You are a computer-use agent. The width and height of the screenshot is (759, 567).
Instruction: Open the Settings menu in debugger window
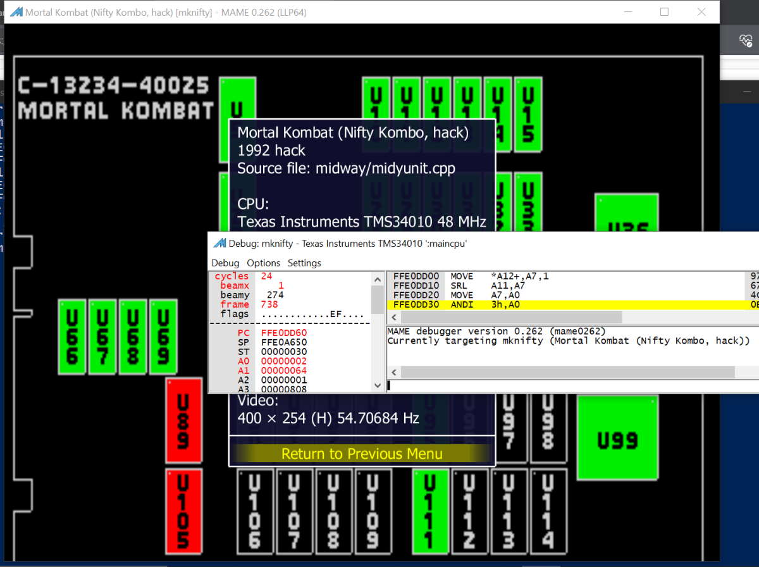coord(304,263)
